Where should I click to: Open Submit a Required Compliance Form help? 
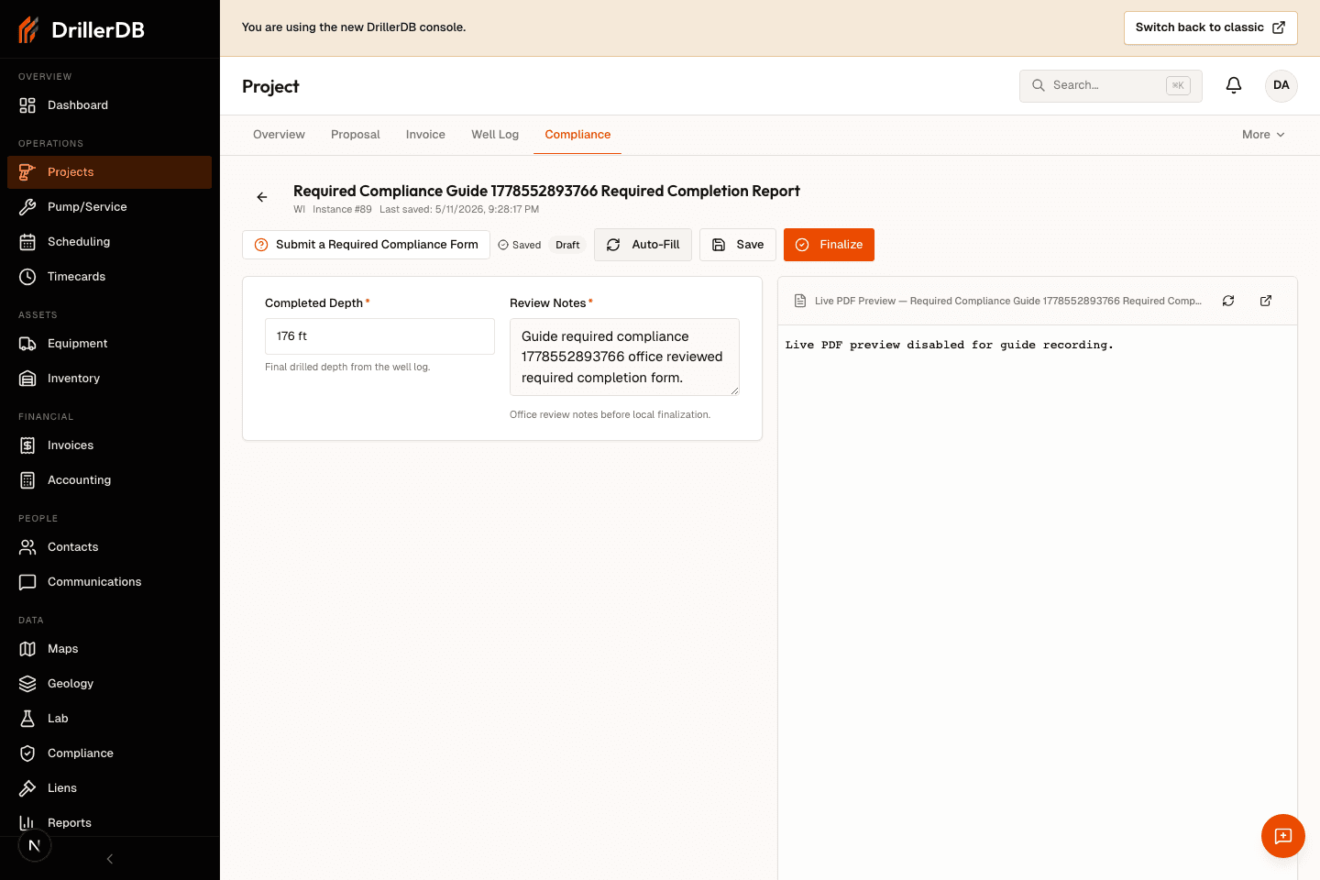[x=367, y=245]
